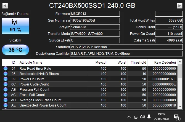Open the notification action center icon
This screenshot has height=122, width=185.
[x=177, y=117]
